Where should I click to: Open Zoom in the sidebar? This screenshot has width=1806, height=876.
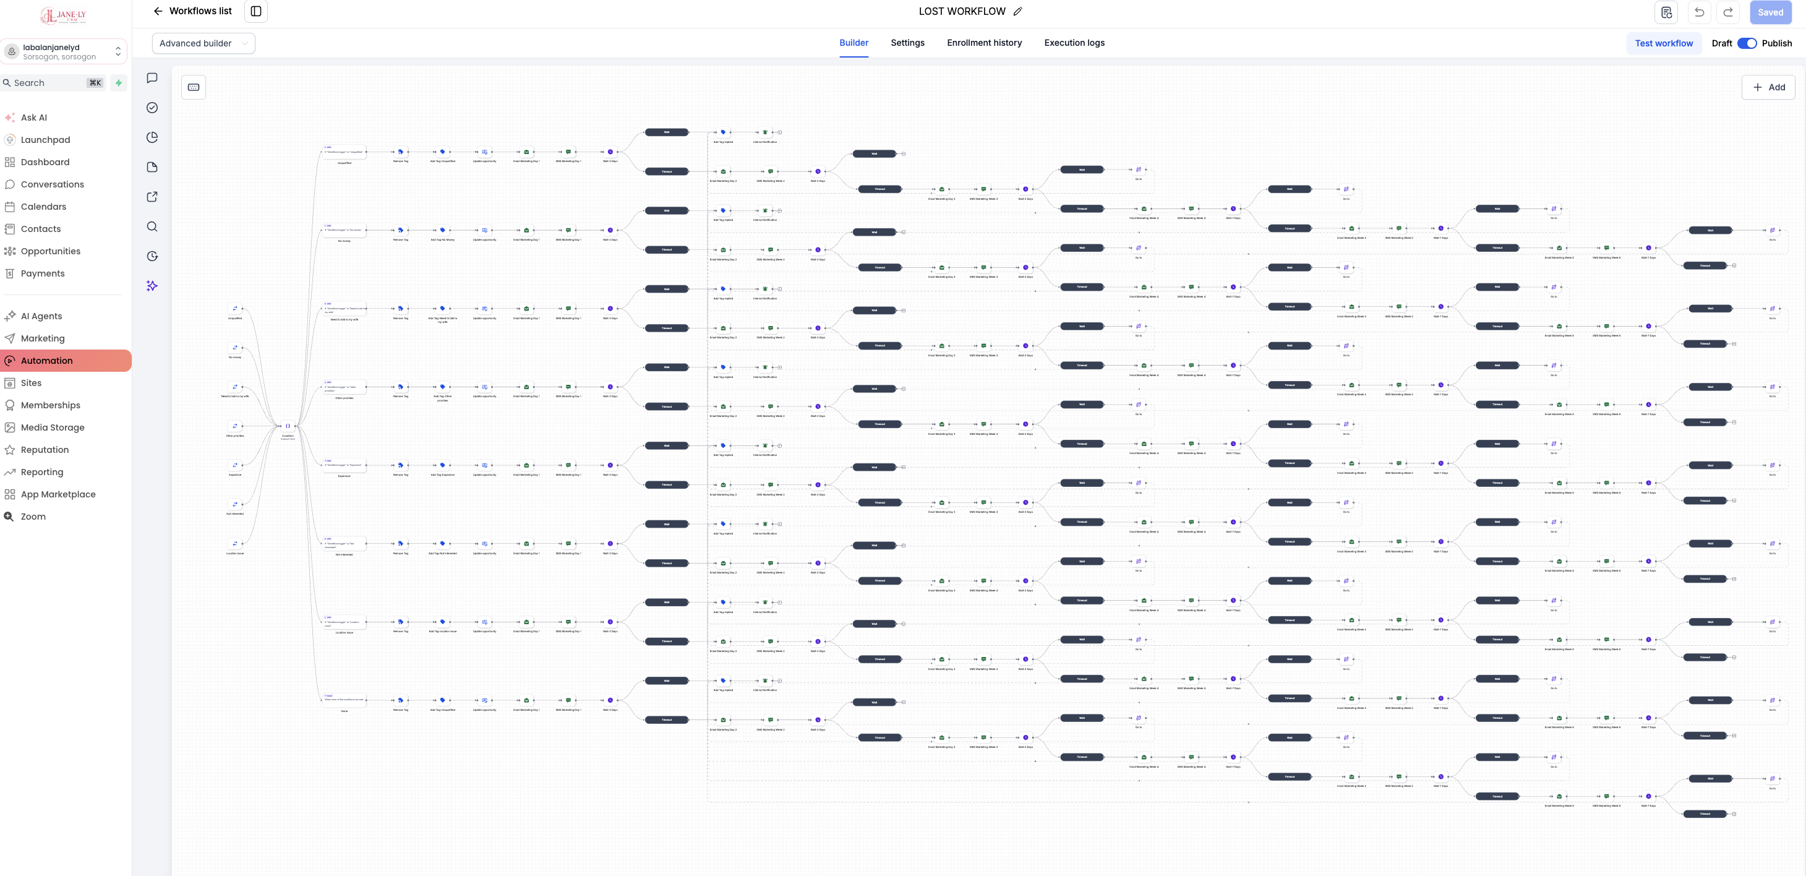[65, 516]
